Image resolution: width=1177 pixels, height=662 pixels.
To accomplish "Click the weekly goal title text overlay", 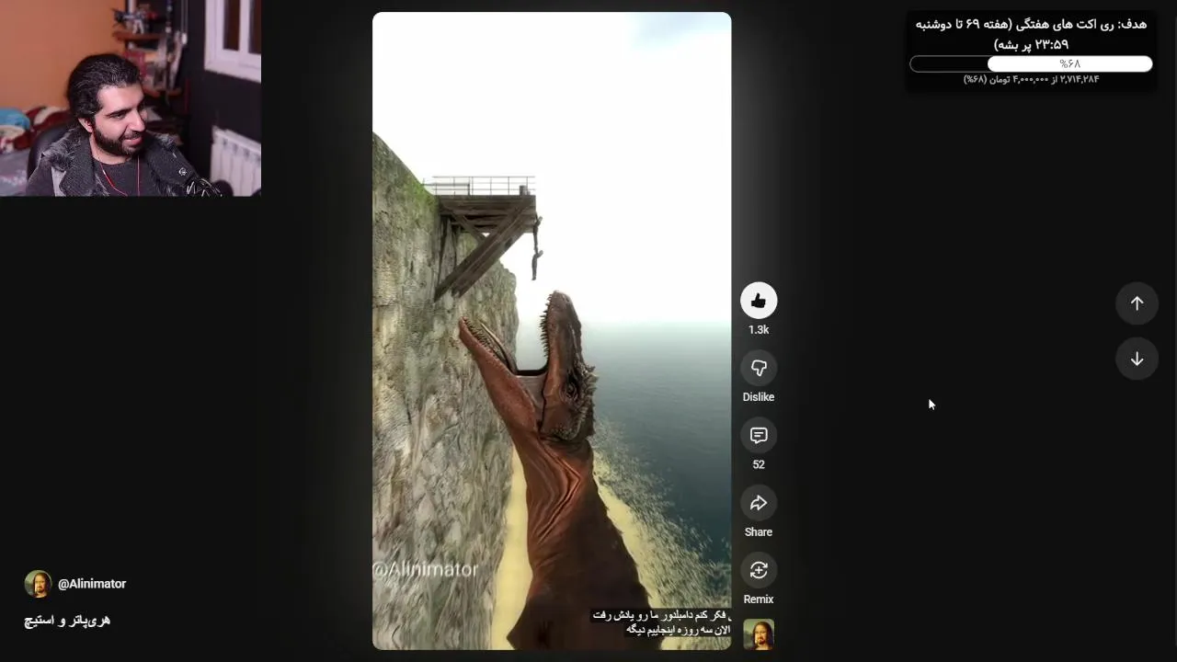I will point(1031,34).
